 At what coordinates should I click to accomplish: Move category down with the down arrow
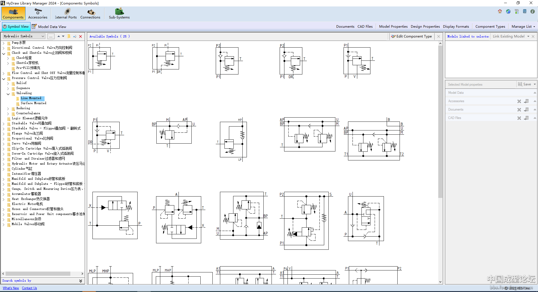(63, 36)
